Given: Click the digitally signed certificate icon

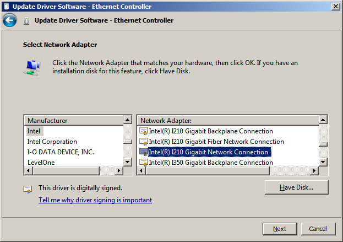Looking at the screenshot, I should coord(28,190).
